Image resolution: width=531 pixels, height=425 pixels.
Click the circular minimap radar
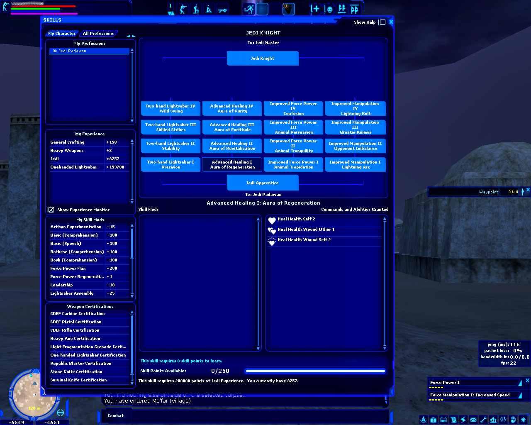click(32, 394)
